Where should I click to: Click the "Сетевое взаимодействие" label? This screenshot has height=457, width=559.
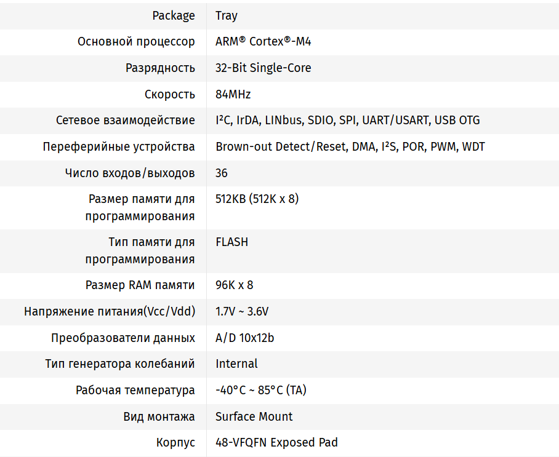click(125, 121)
